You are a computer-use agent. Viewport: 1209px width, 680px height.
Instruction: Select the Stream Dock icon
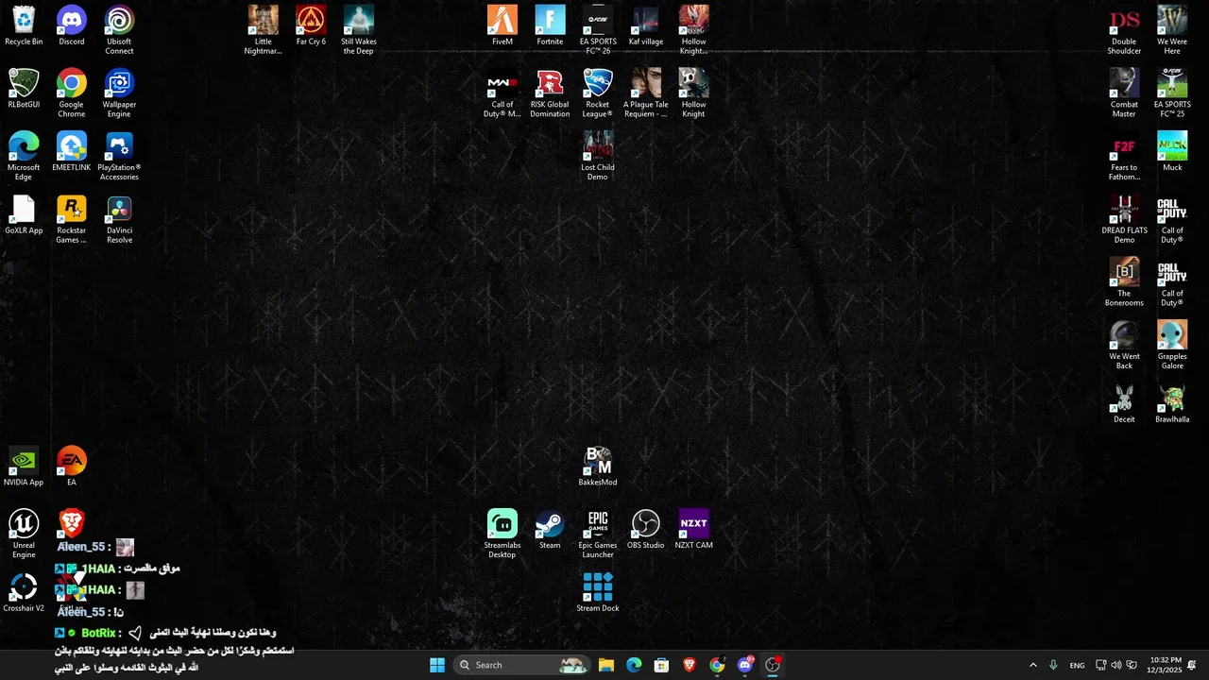(x=598, y=593)
